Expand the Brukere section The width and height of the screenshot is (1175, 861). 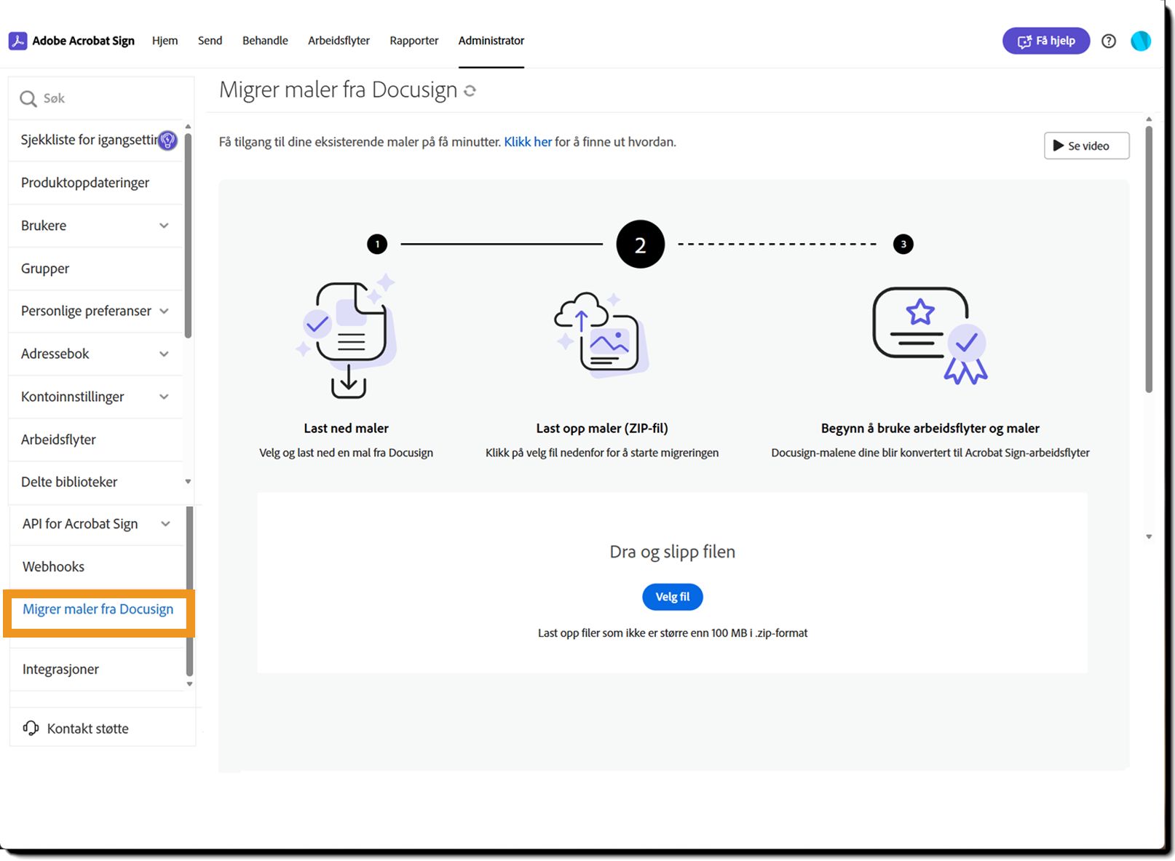tap(164, 226)
